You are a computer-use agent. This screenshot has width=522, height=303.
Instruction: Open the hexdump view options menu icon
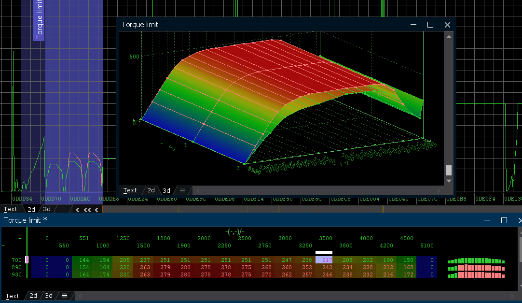[x=63, y=209]
